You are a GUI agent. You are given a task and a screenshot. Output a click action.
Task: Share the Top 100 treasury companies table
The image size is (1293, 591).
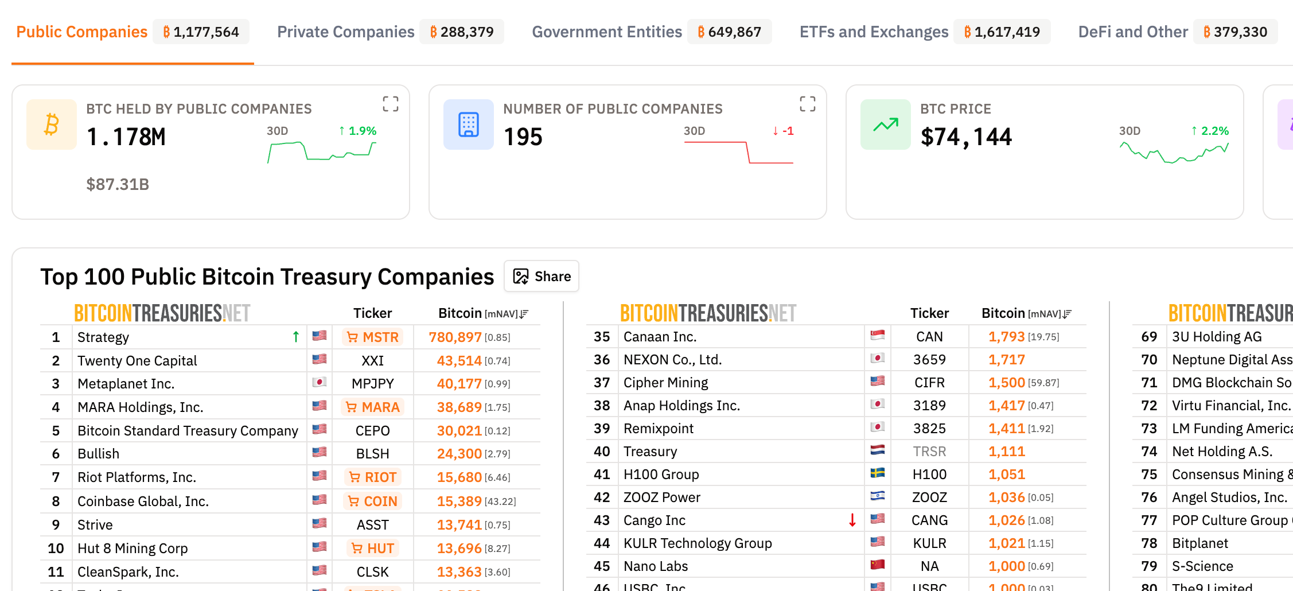point(542,277)
